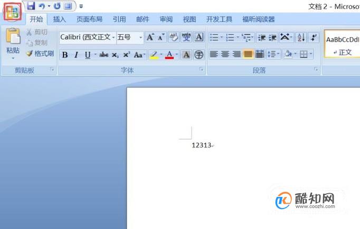This screenshot has width=360, height=229.
Task: Toggle strikethrough formatting
Action: 103,55
